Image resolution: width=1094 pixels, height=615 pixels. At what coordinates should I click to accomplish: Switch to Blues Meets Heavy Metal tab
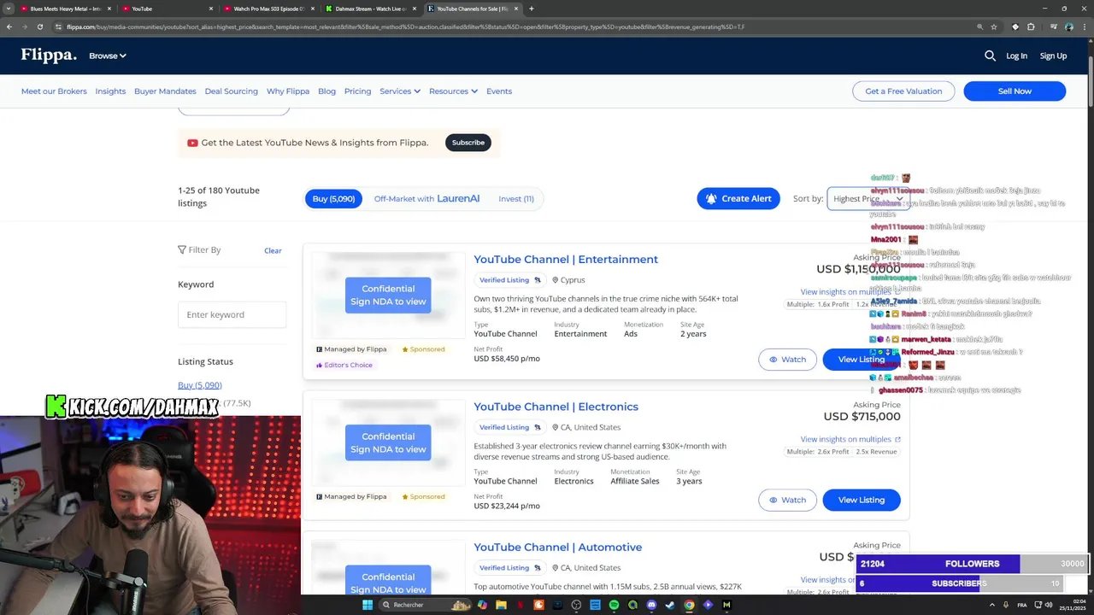[64, 9]
